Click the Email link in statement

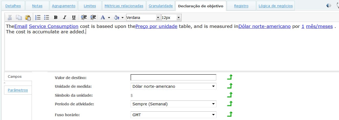pyautogui.click(x=21, y=26)
